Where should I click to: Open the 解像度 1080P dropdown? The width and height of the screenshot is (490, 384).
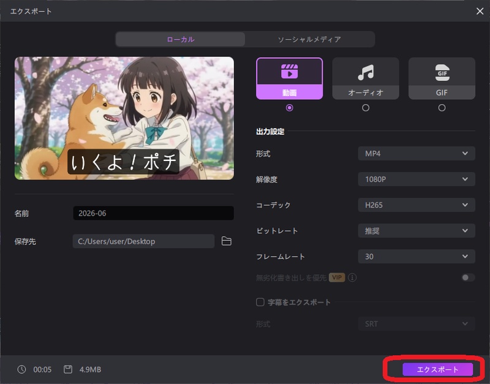pyautogui.click(x=417, y=179)
